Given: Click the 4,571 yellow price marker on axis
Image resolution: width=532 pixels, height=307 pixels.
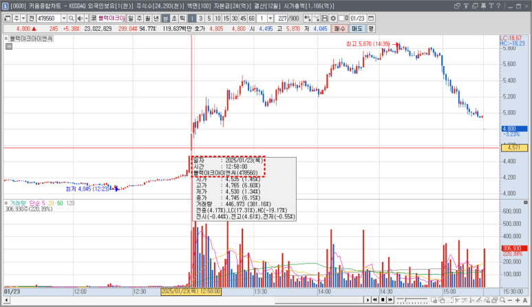Looking at the screenshot, I should coord(514,147).
